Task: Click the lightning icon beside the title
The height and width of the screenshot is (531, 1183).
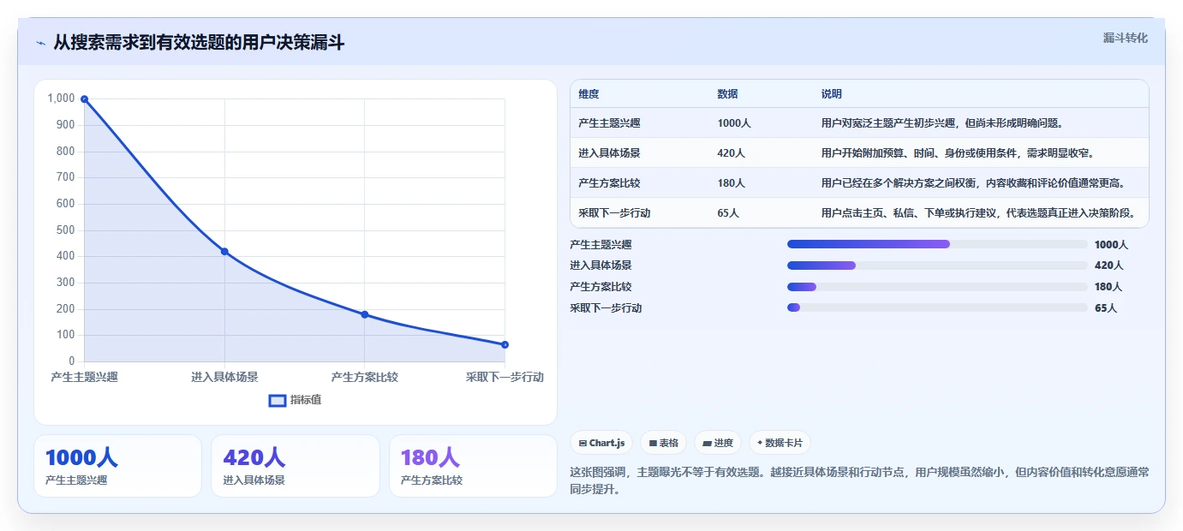Action: point(40,43)
